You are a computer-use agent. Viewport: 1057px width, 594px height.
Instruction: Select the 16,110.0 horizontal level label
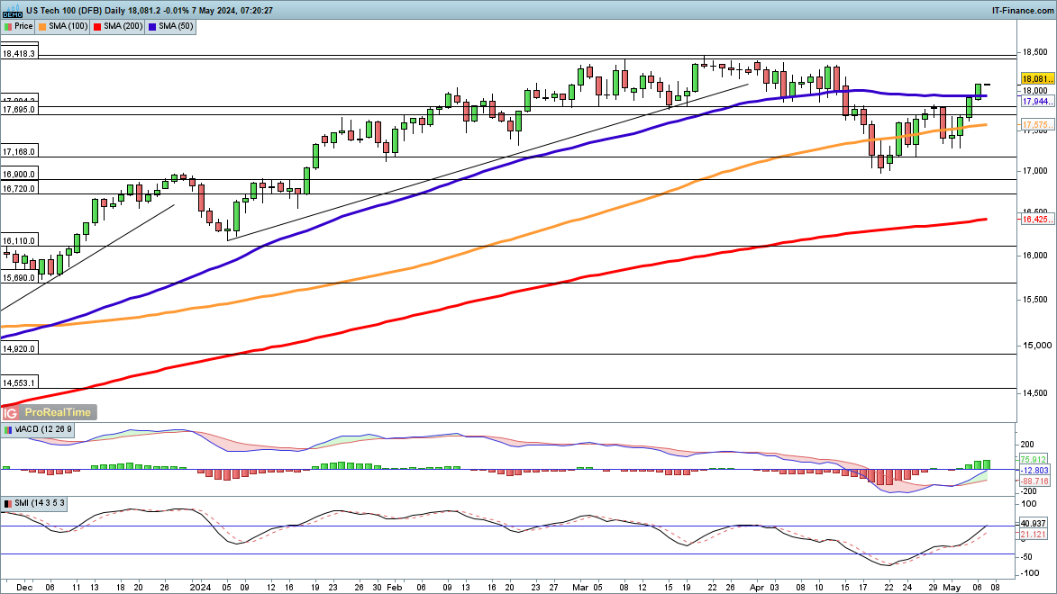19,241
